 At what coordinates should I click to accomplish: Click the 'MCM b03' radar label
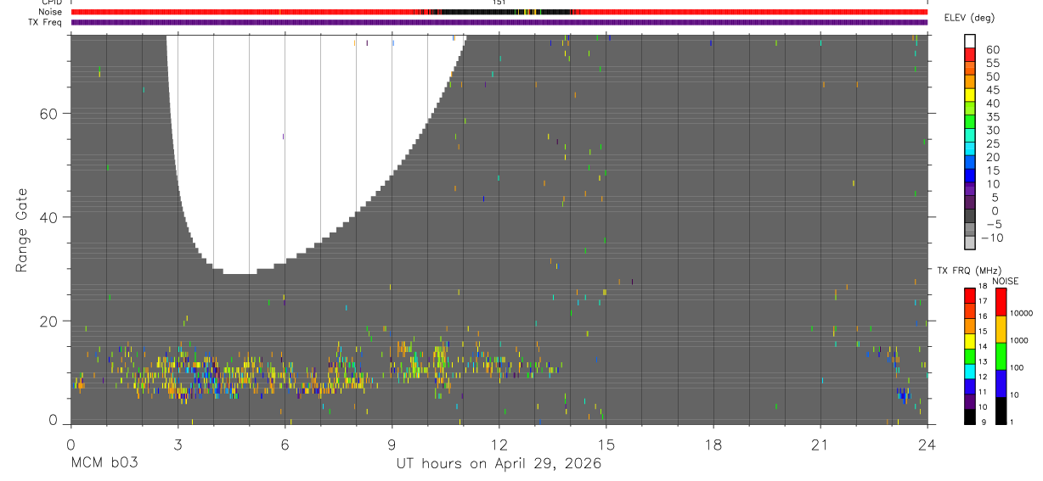point(104,463)
